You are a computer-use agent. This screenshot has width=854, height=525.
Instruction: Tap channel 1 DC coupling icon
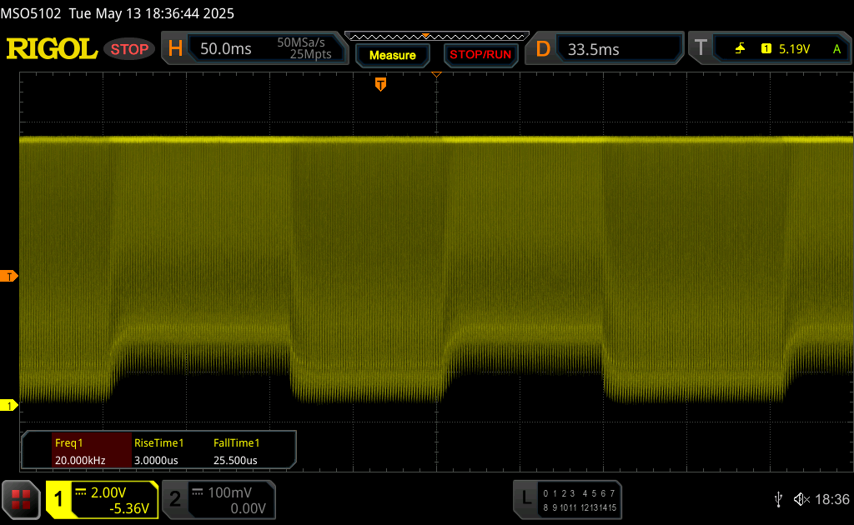point(81,492)
